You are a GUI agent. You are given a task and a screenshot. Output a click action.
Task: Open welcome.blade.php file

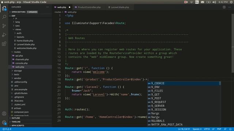(x=26, y=48)
